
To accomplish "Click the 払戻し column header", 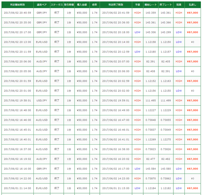I will pos(192,5).
